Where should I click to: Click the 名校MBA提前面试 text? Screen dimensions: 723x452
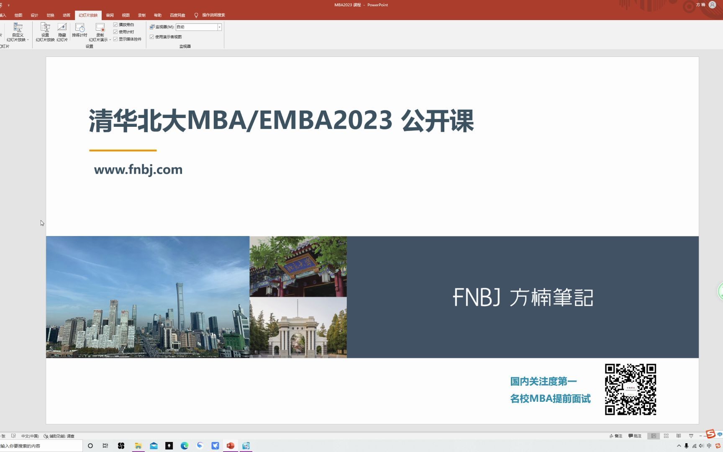(550, 398)
